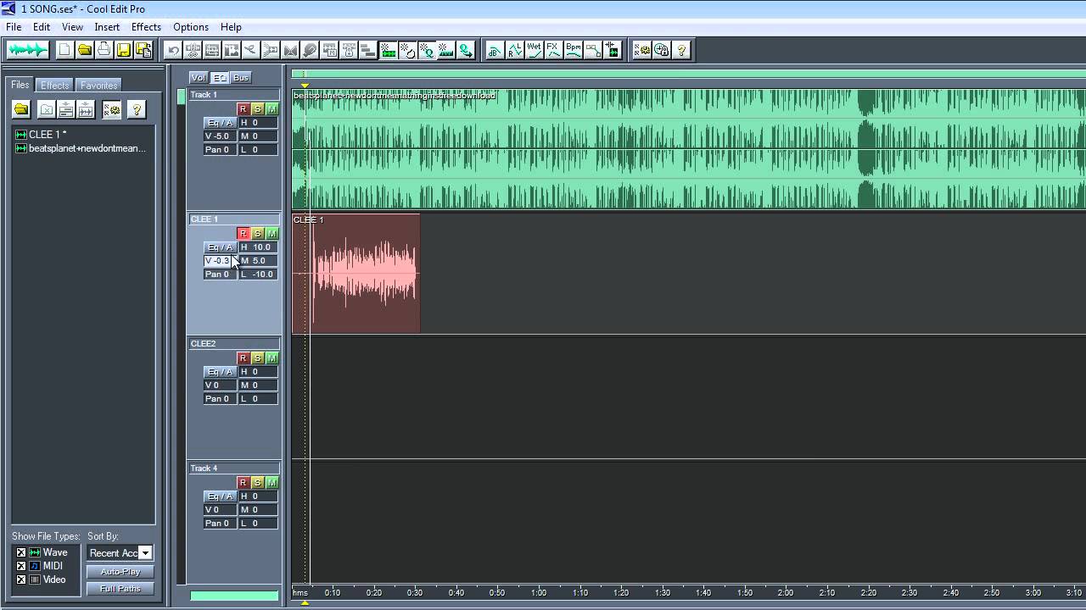Click the green snapping toolbar icon
This screenshot has width=1086, height=610.
click(388, 50)
